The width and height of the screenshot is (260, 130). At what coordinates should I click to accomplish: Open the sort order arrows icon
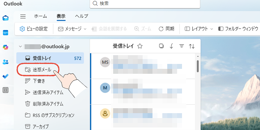[192, 46]
